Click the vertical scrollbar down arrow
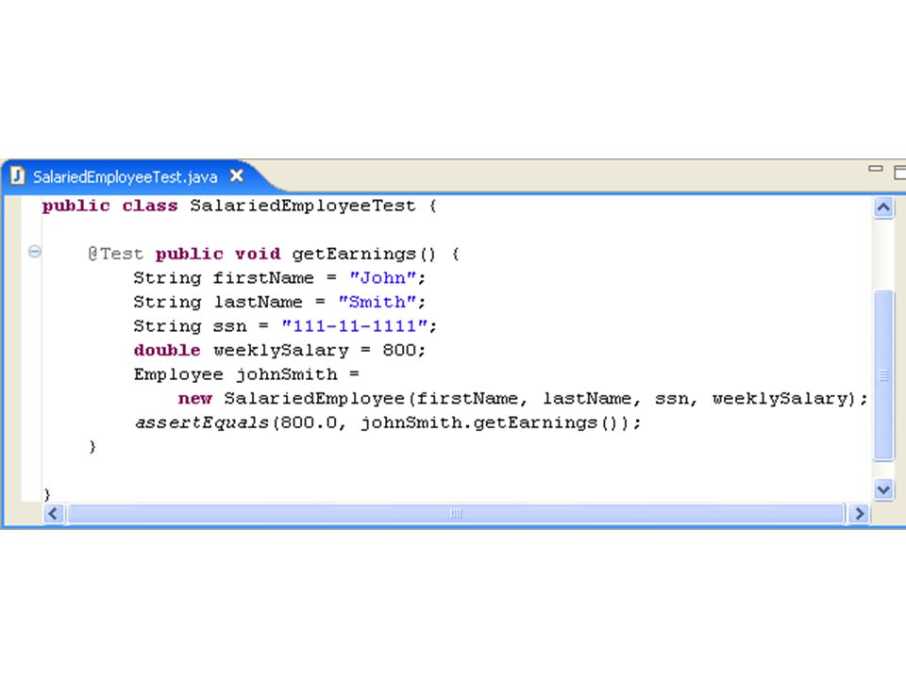Viewport: 906px width, 679px height. pos(883,489)
